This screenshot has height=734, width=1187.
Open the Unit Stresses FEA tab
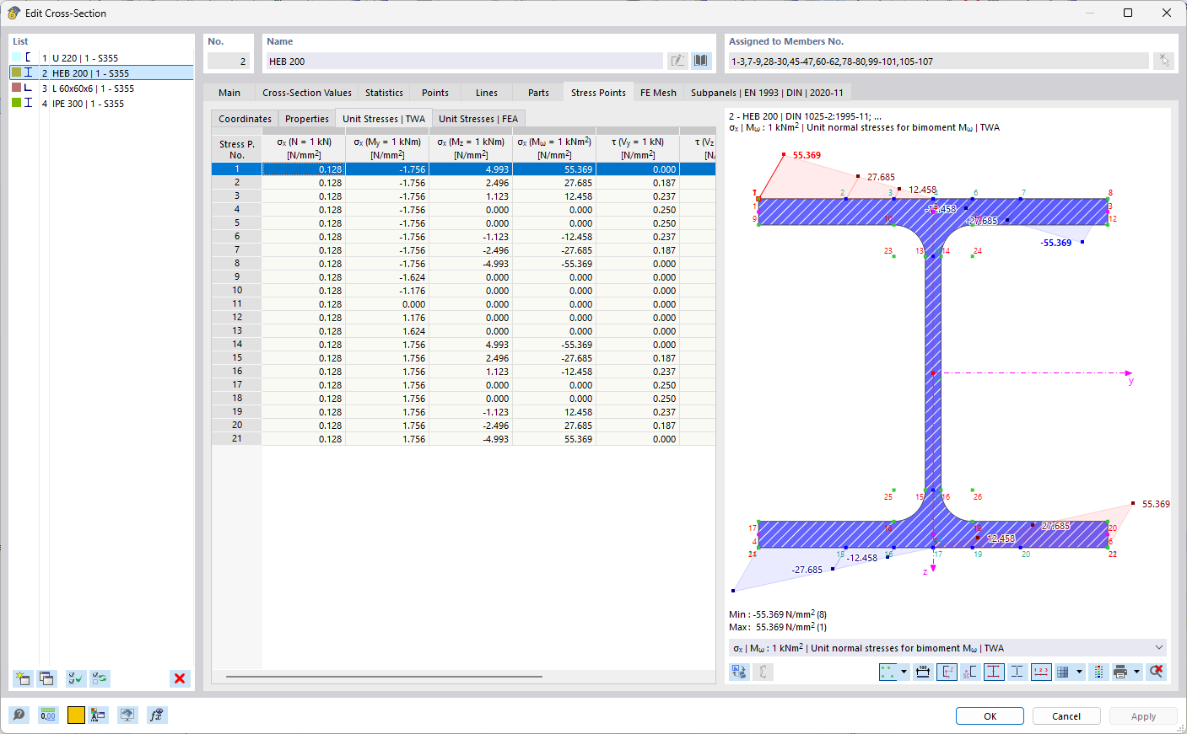coord(478,119)
